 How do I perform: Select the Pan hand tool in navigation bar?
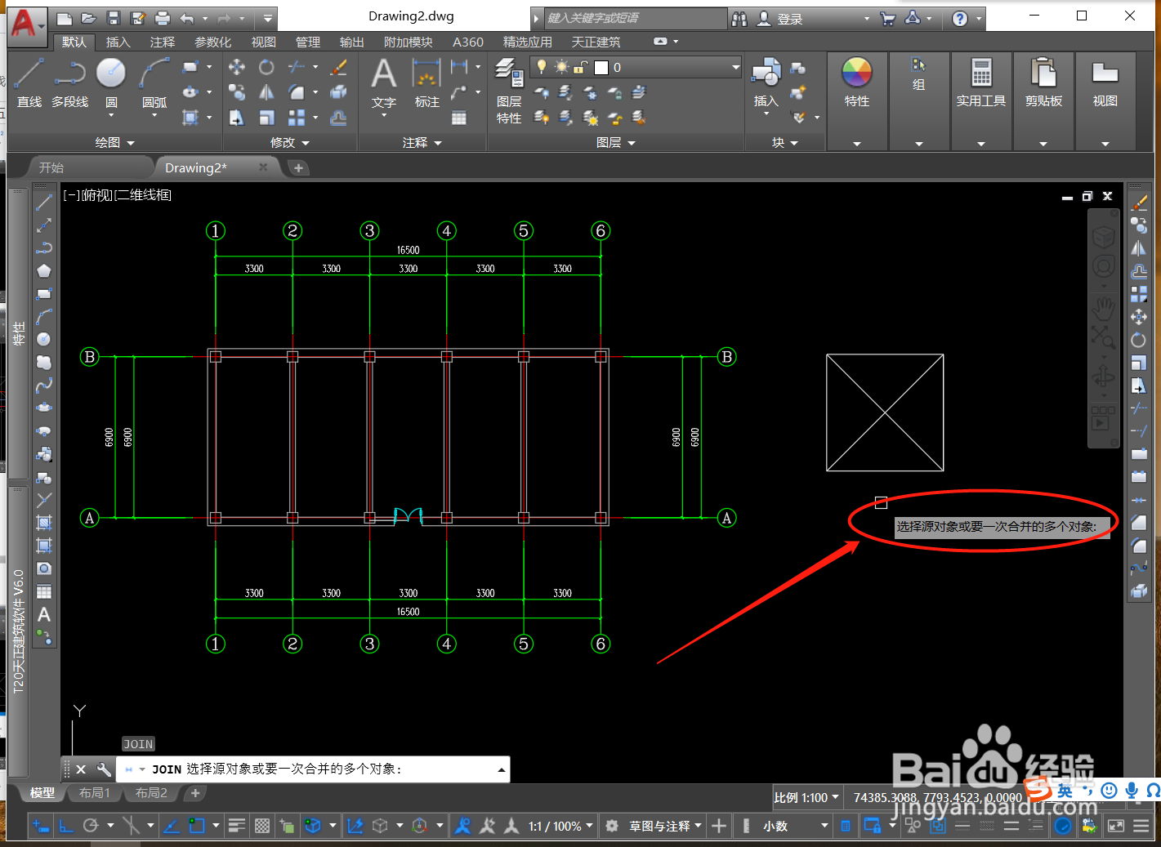tap(1104, 309)
